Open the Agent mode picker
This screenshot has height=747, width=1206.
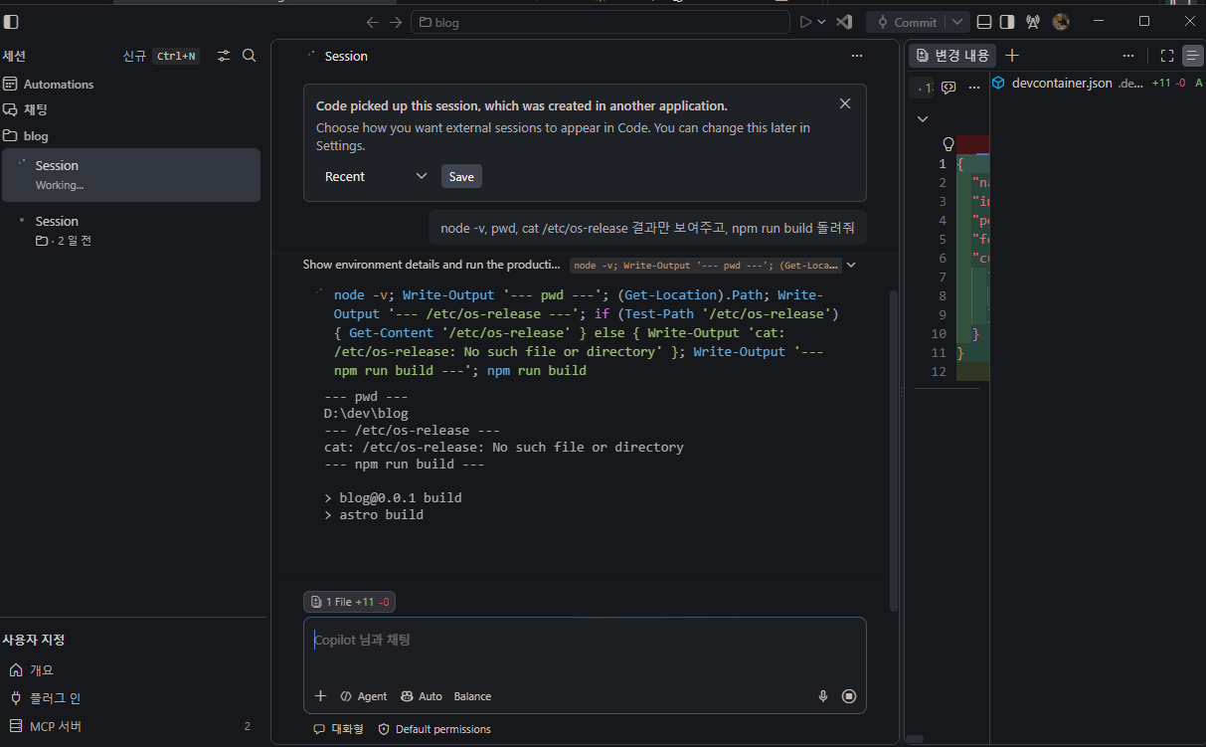pos(364,696)
